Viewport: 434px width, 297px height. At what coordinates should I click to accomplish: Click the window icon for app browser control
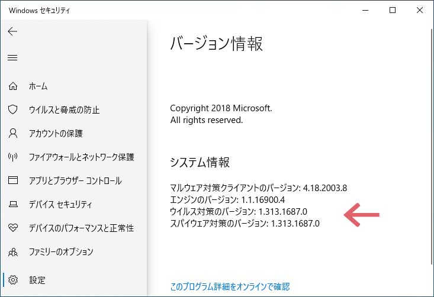(x=13, y=180)
